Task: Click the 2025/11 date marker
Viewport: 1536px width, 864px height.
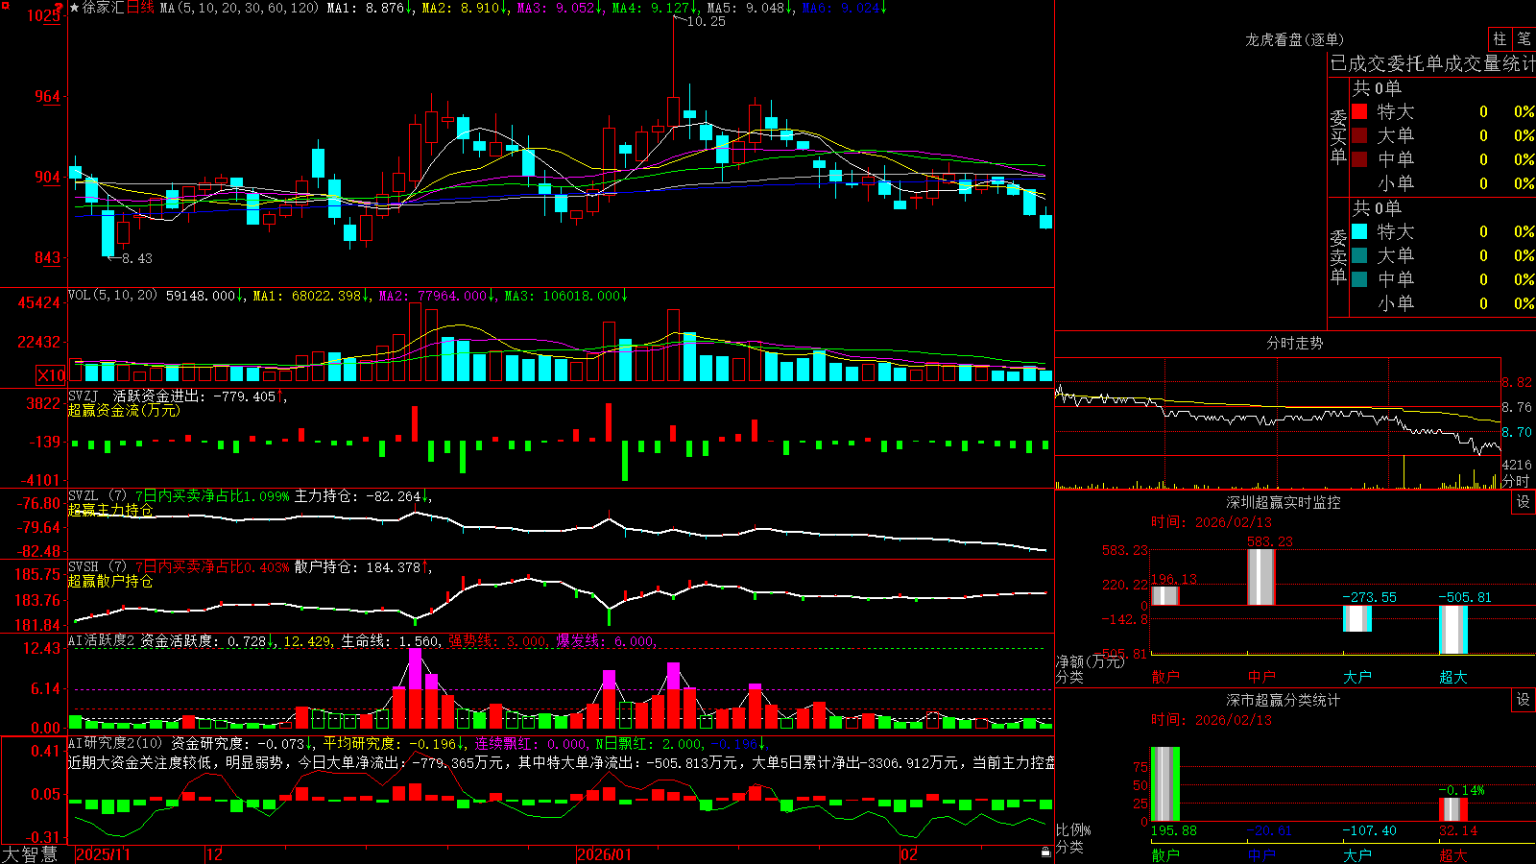Action: point(103,854)
